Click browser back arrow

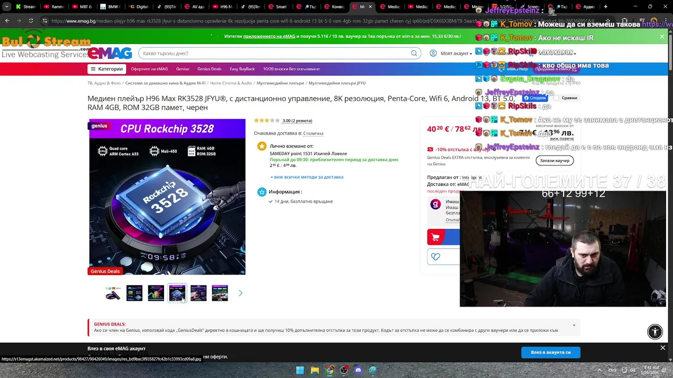[x=7, y=20]
